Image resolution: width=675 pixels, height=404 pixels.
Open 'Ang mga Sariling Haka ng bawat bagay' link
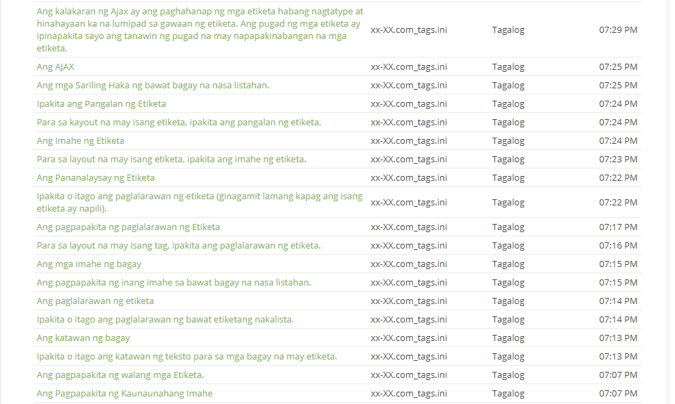tap(153, 86)
